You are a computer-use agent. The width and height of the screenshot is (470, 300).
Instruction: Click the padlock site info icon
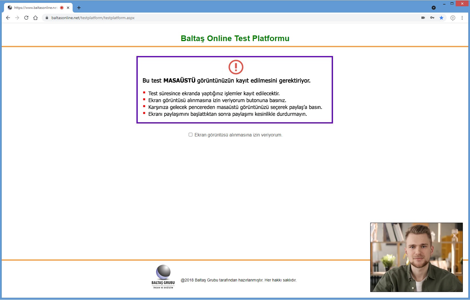(x=47, y=18)
